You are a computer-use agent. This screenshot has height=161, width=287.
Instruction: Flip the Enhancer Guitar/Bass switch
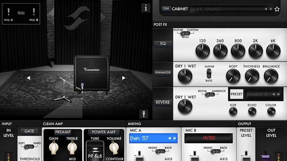(209, 74)
